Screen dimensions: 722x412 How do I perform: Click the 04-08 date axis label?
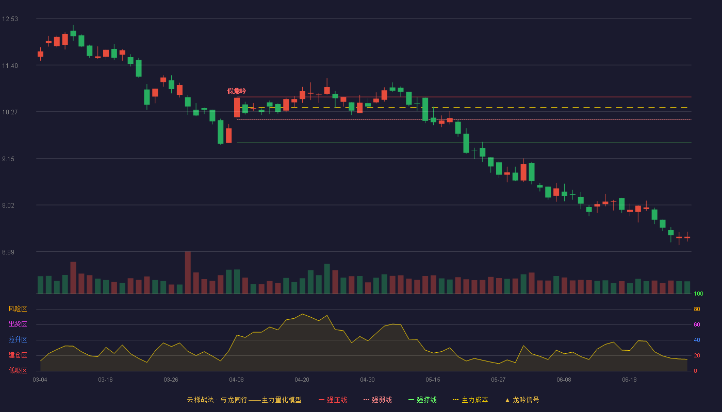click(x=236, y=380)
